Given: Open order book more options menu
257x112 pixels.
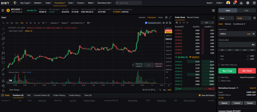Looking at the screenshot, I should [x=214, y=17].
